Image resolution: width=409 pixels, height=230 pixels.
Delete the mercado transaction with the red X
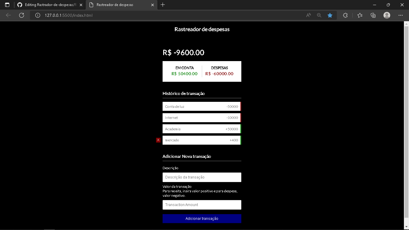pos(158,140)
